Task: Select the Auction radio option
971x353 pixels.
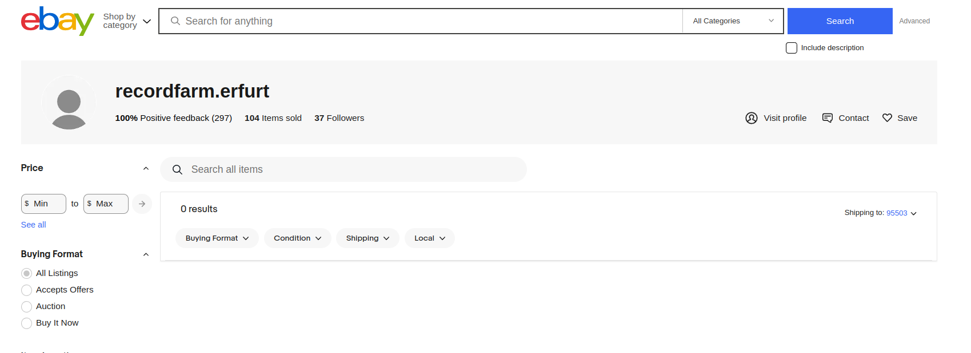Action: [26, 307]
